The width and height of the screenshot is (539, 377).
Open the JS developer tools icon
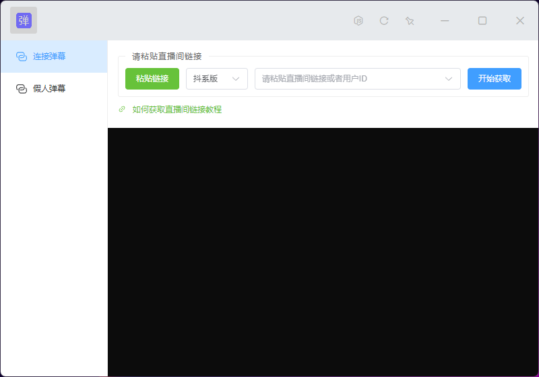coord(358,21)
